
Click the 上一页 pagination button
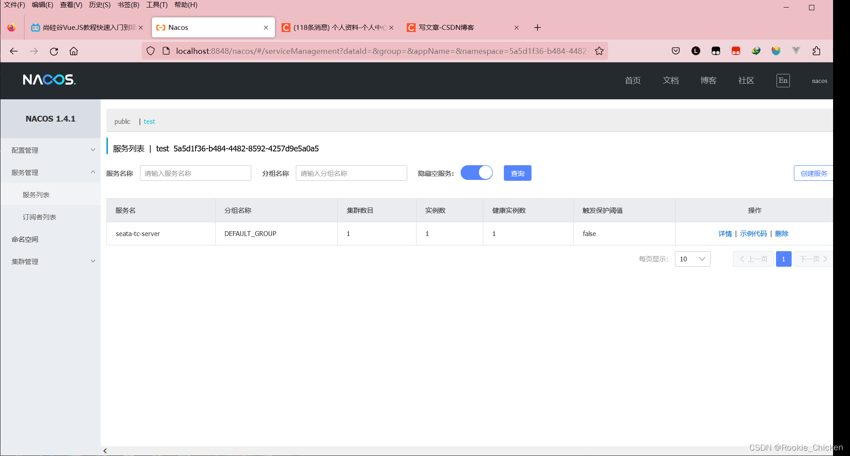tap(753, 259)
